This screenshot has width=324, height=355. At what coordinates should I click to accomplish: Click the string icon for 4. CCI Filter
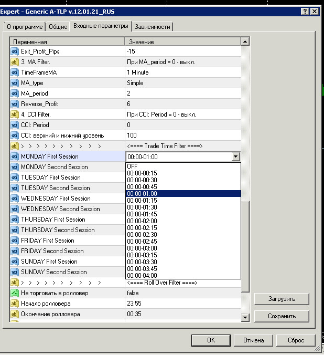point(14,114)
